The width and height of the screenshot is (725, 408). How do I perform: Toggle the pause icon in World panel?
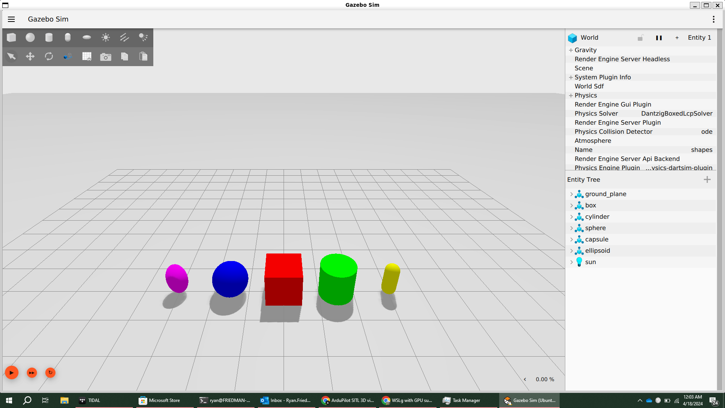click(659, 38)
